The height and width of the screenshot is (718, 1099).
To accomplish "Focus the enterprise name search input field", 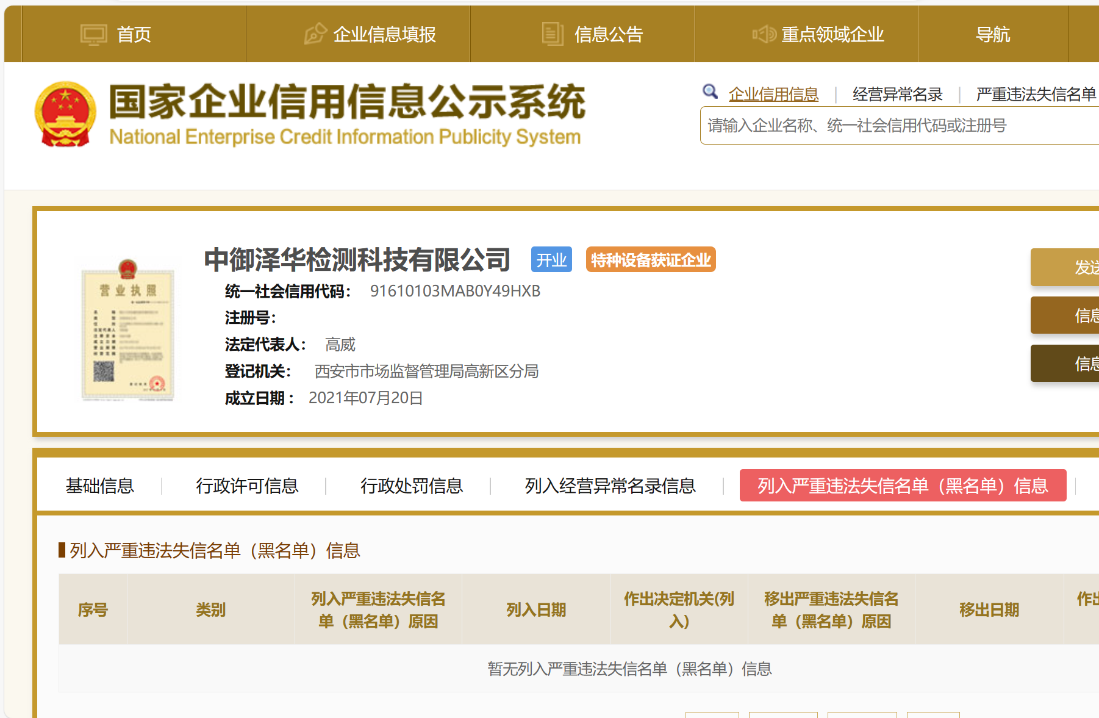I will (900, 126).
